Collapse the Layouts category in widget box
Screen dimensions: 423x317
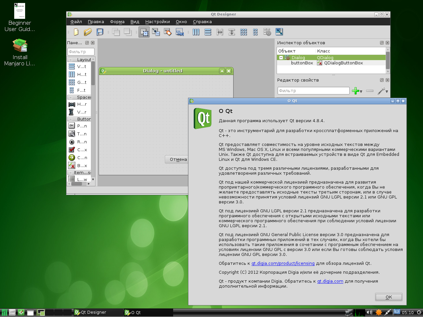(71, 60)
